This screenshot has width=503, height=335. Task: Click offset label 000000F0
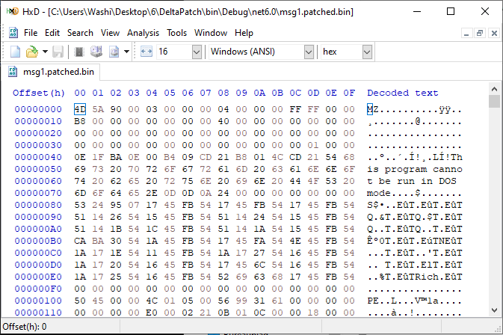tap(38, 289)
